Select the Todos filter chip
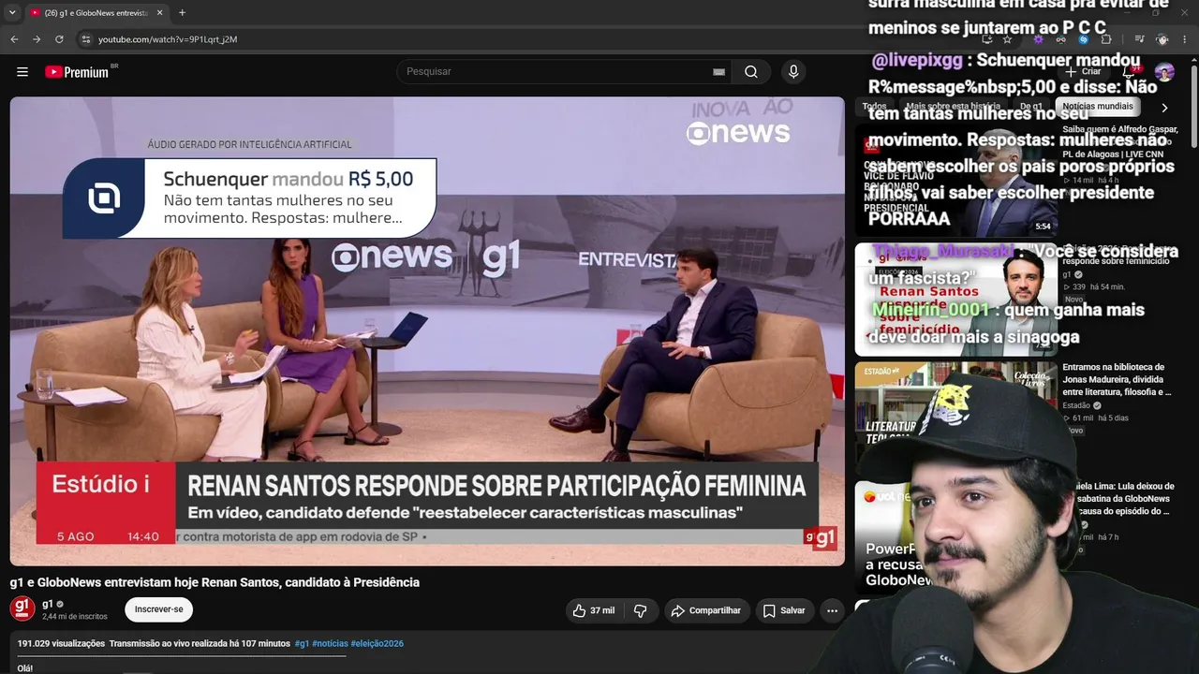 point(874,107)
